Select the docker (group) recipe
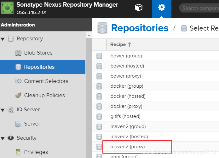Image resolution: width=219 pixels, height=158 pixels. 127,86
